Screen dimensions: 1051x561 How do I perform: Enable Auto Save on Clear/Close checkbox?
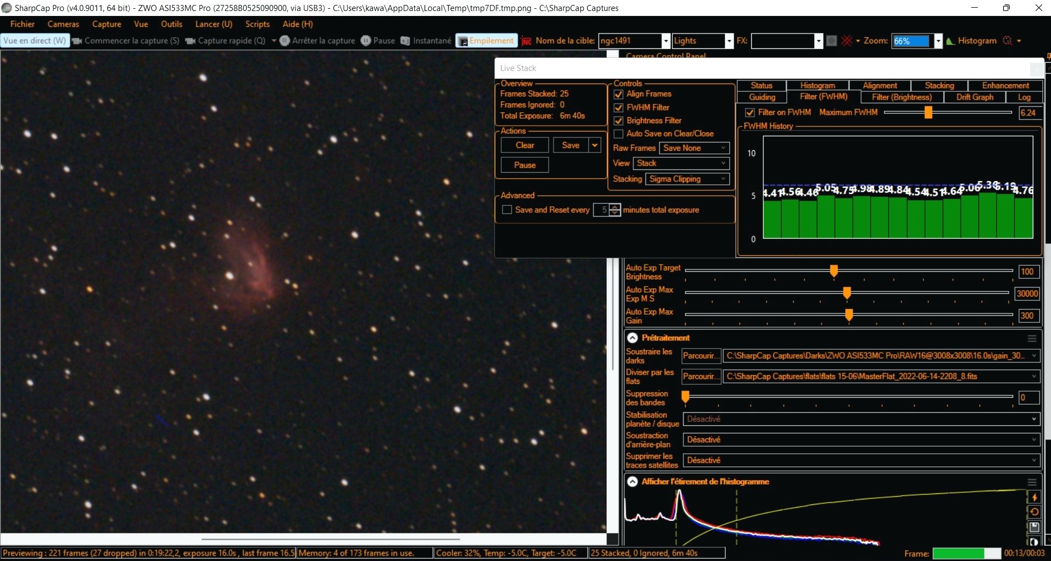coord(618,134)
